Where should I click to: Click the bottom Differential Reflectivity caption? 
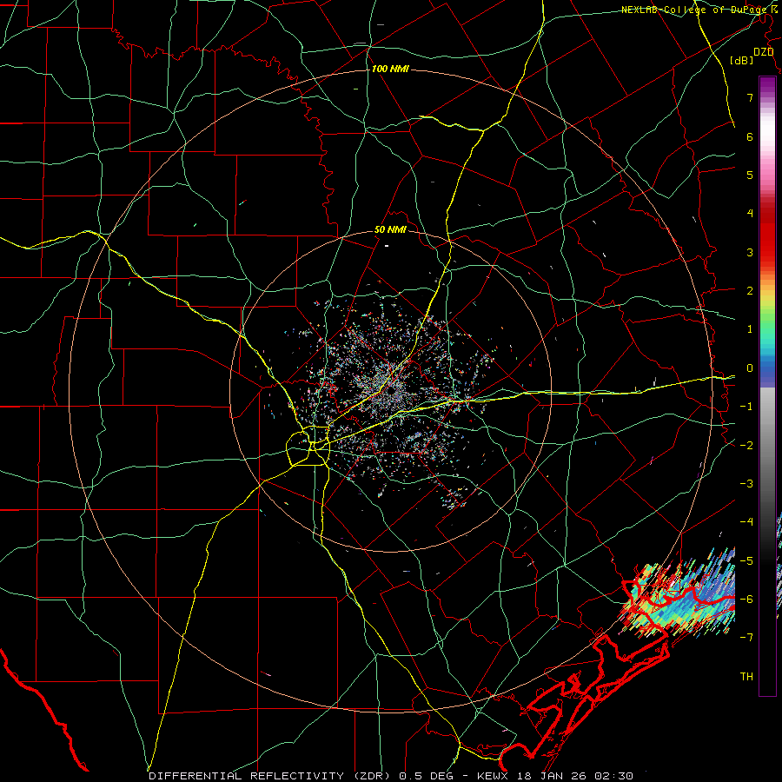point(391,776)
